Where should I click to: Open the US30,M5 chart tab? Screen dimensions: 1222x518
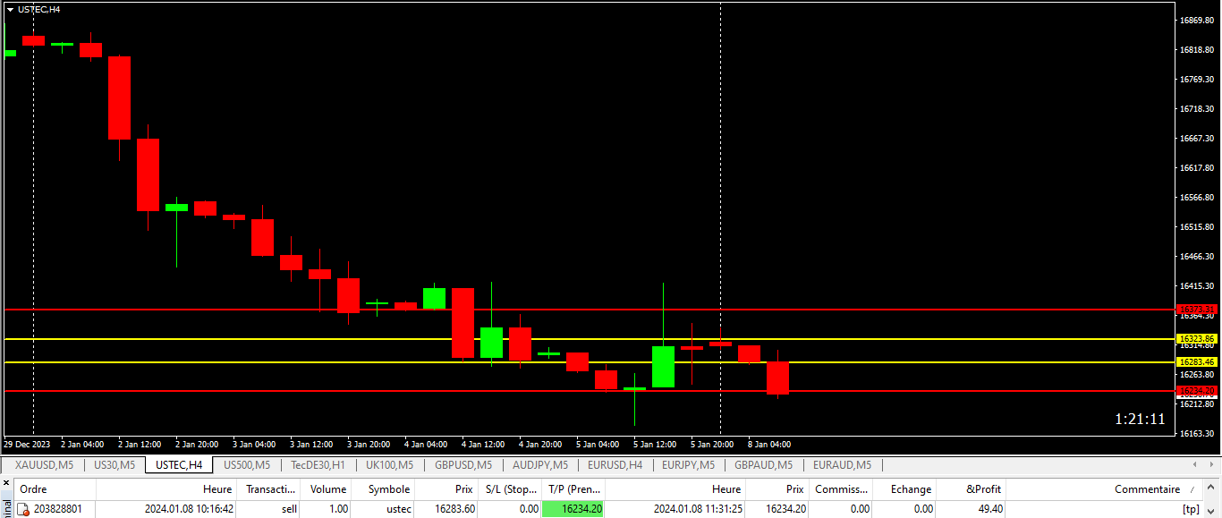click(x=114, y=465)
